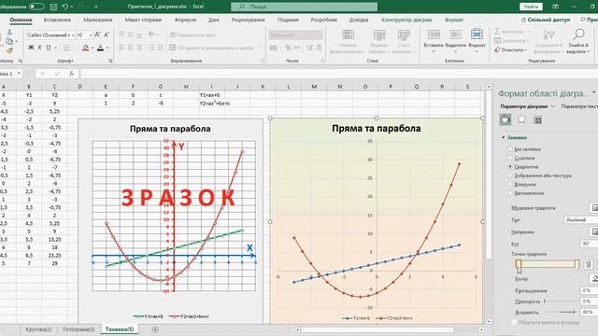Viewport: 598px width, 336px height.
Task: Open built-in gradients (Вбудовані градієнти) button
Action: click(594, 207)
